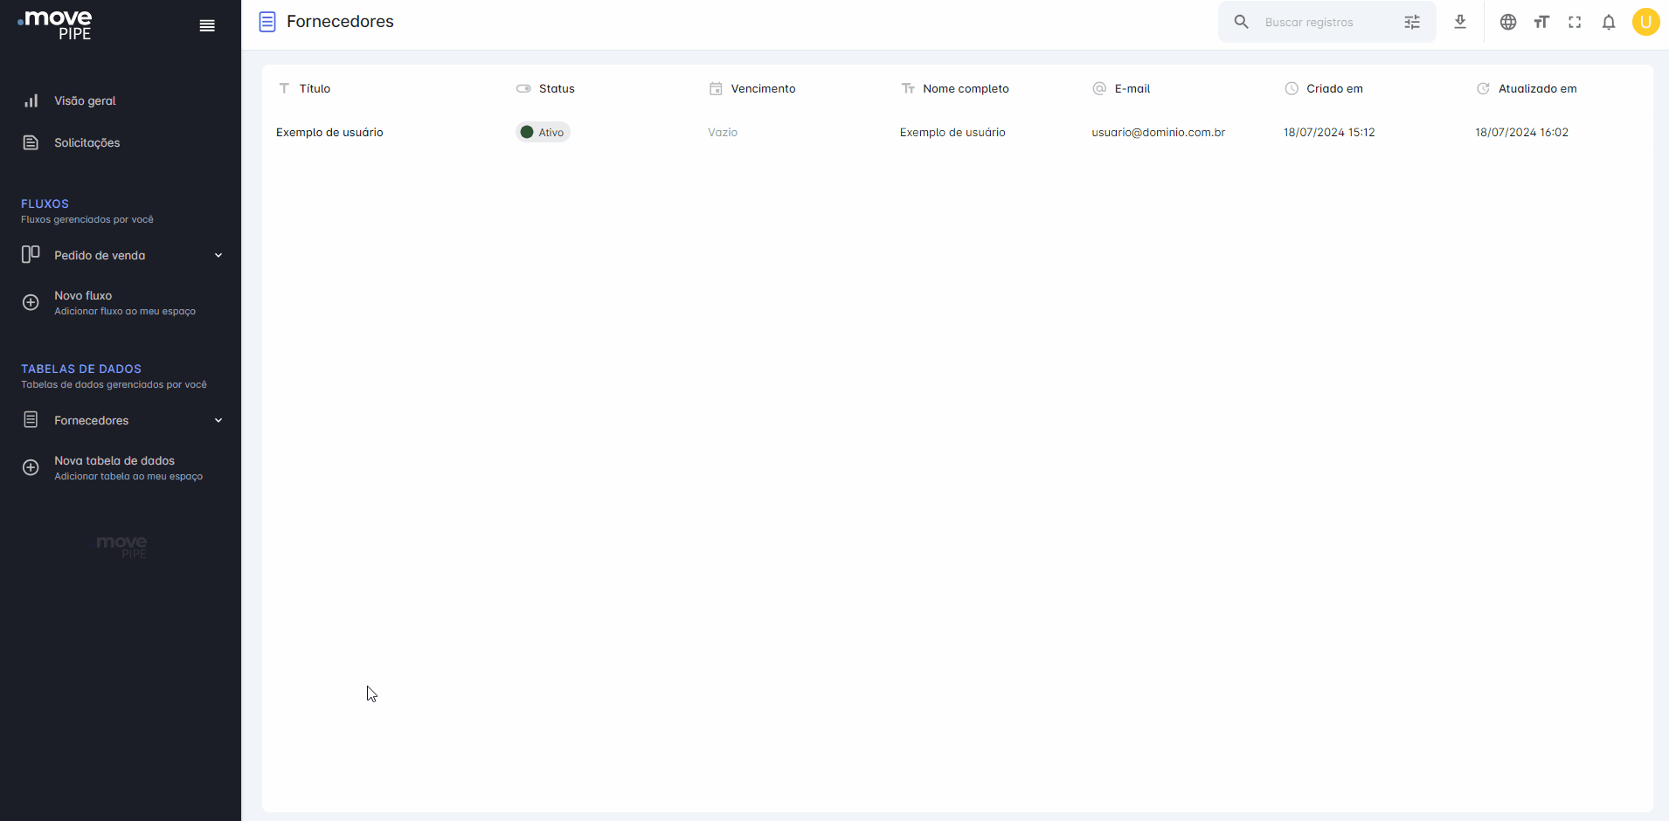Click usuario@dominio.com.br email cell
Image resolution: width=1669 pixels, height=821 pixels.
(x=1158, y=132)
